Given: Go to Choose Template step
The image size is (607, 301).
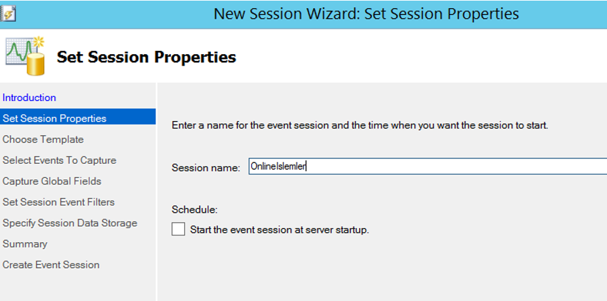Looking at the screenshot, I should tap(43, 139).
